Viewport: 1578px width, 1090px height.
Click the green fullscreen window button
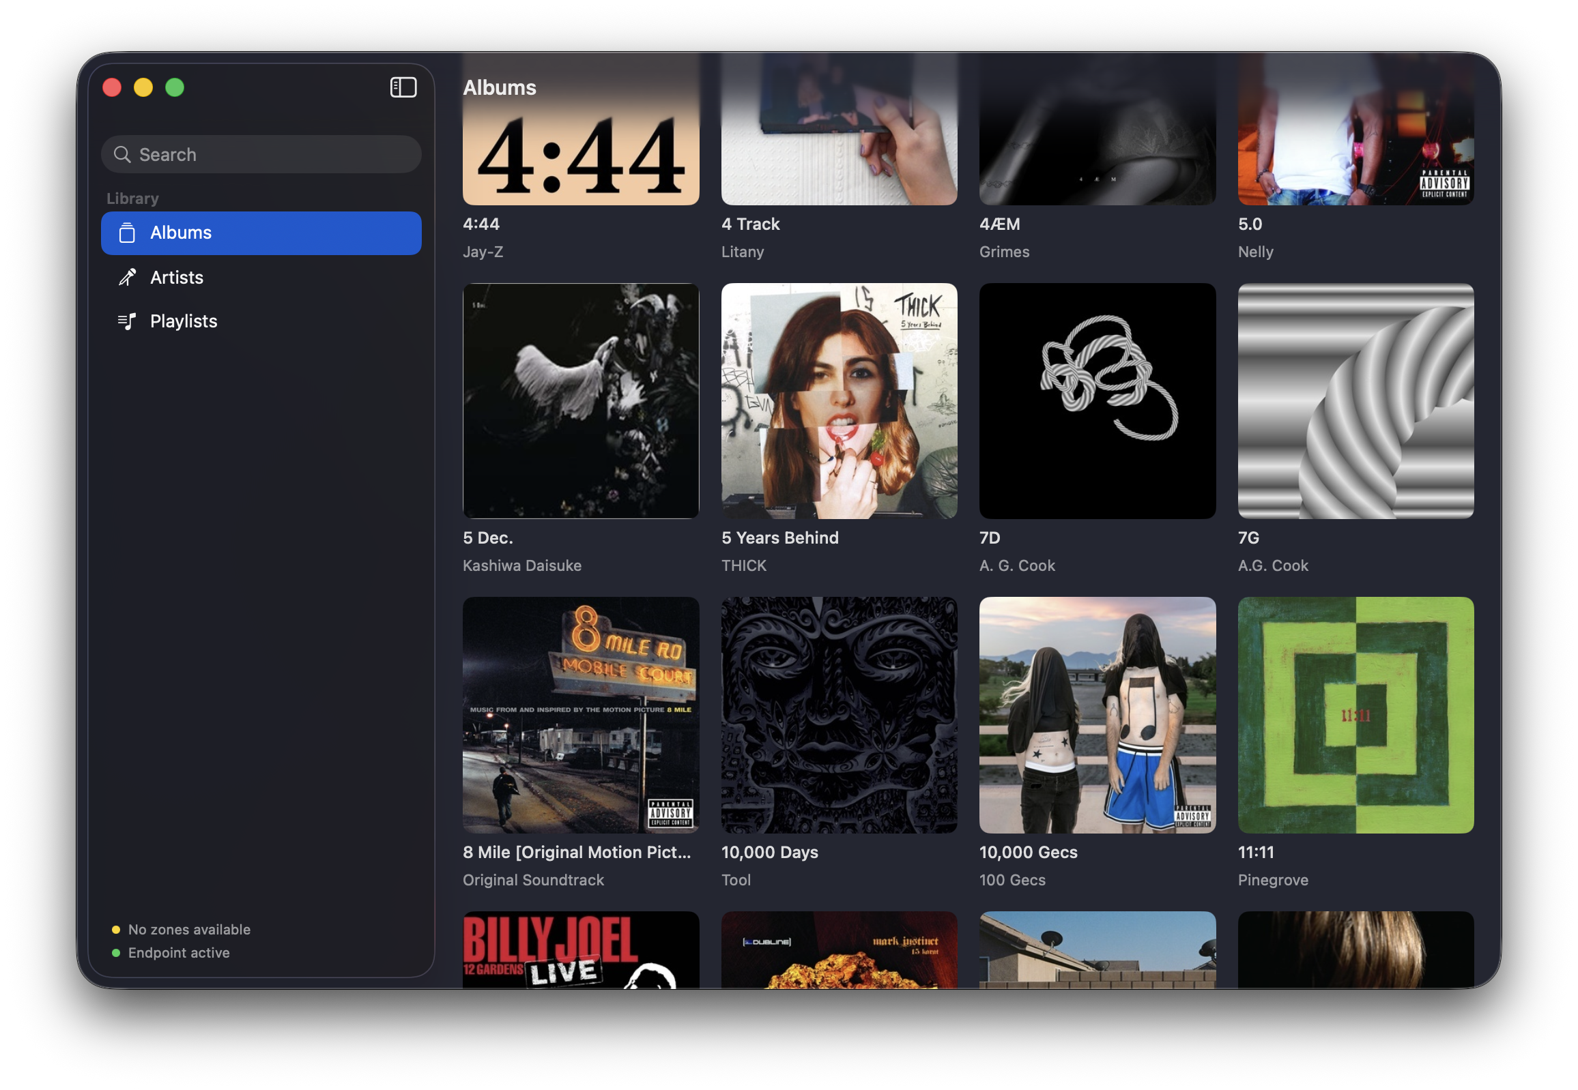click(175, 87)
